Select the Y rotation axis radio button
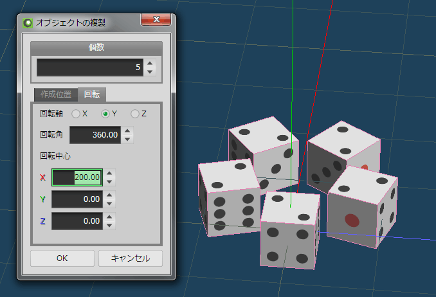Screen dimensions: 436x297 [105, 114]
